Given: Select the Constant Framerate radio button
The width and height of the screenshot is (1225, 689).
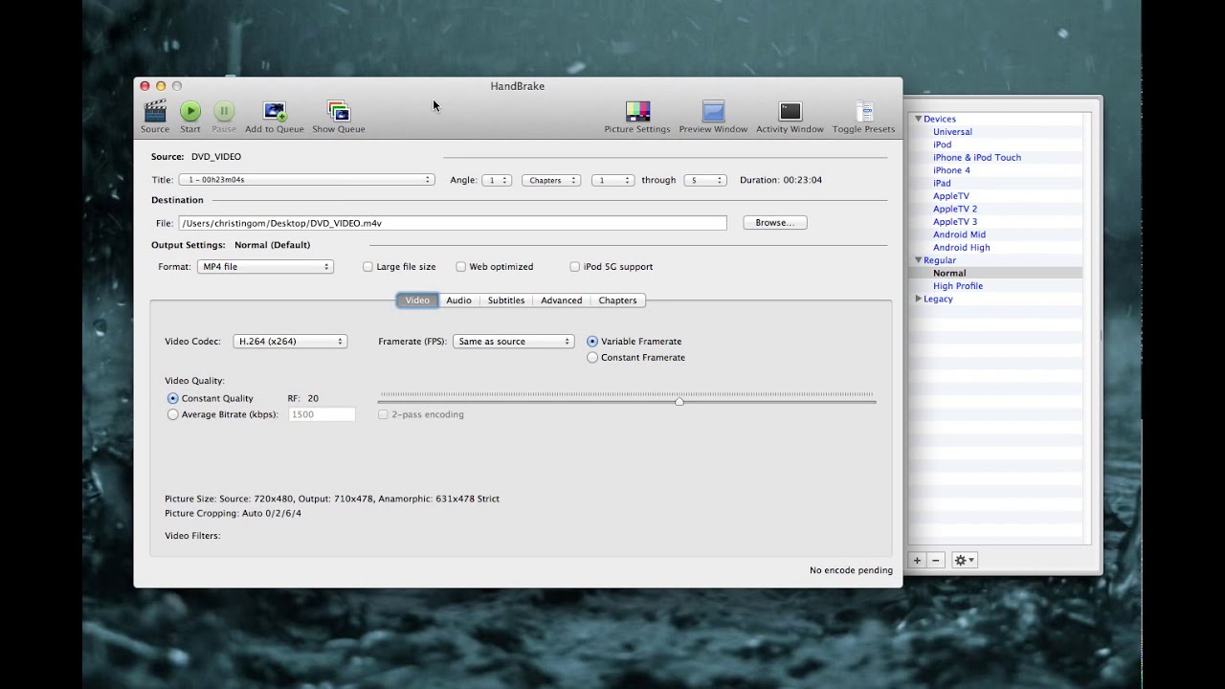Looking at the screenshot, I should coord(592,358).
